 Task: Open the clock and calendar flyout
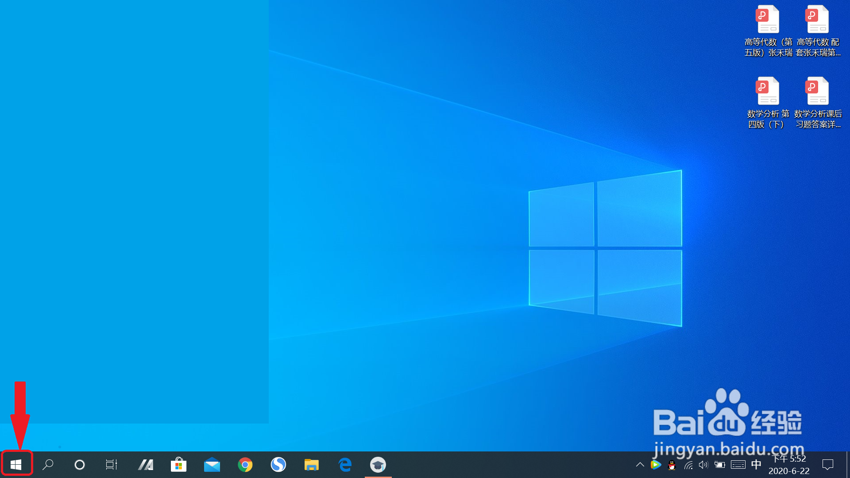coord(789,464)
